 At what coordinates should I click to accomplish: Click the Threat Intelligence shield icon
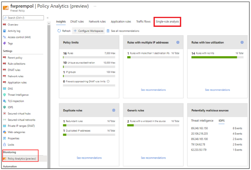click(4, 95)
